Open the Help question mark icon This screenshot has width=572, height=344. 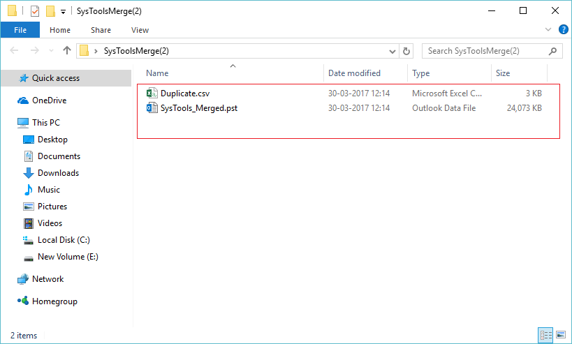click(563, 29)
